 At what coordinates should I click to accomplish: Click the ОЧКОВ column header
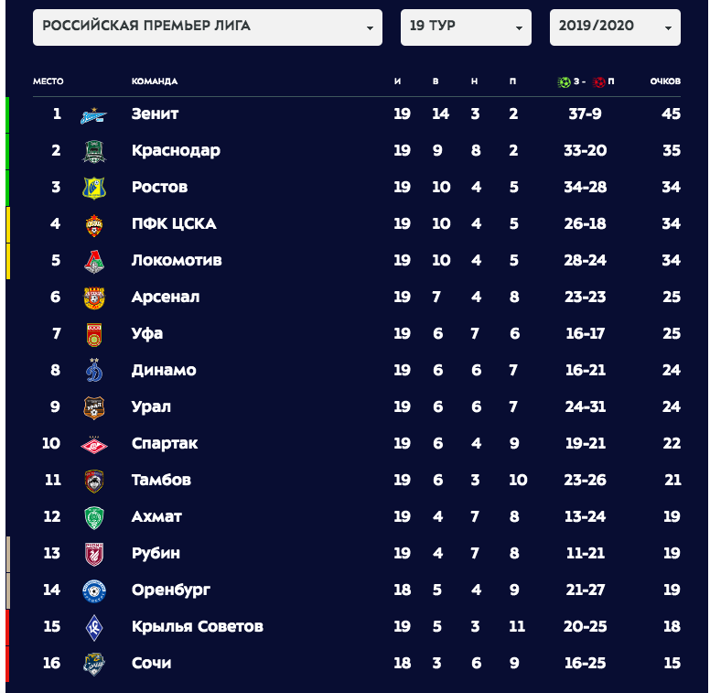coord(665,81)
